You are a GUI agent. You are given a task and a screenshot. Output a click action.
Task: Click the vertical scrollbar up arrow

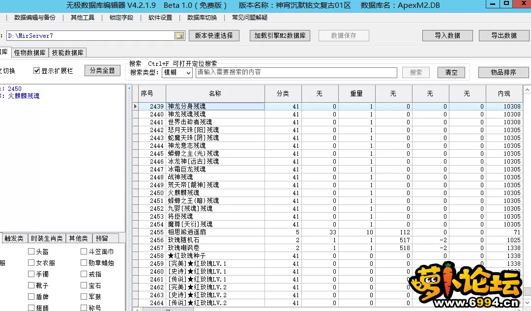click(x=527, y=90)
